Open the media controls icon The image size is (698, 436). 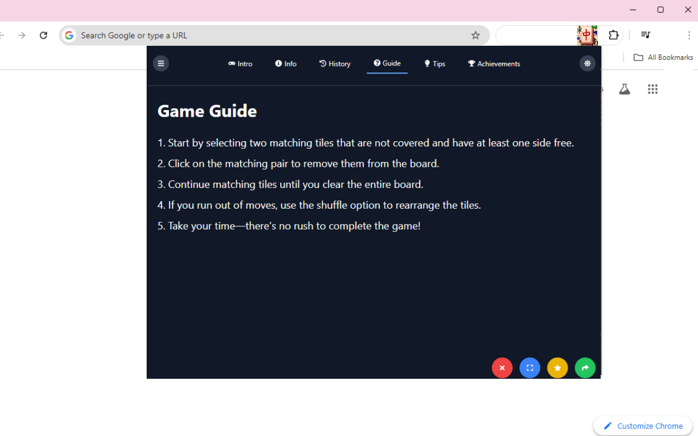646,35
